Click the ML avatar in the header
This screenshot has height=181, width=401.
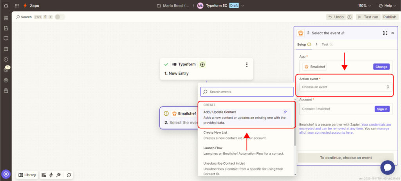200,5
